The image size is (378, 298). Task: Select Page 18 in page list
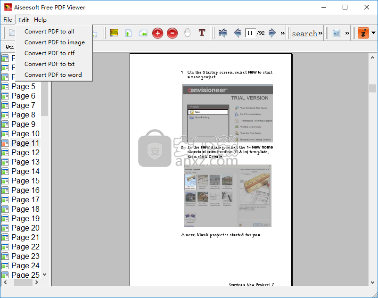(x=25, y=209)
